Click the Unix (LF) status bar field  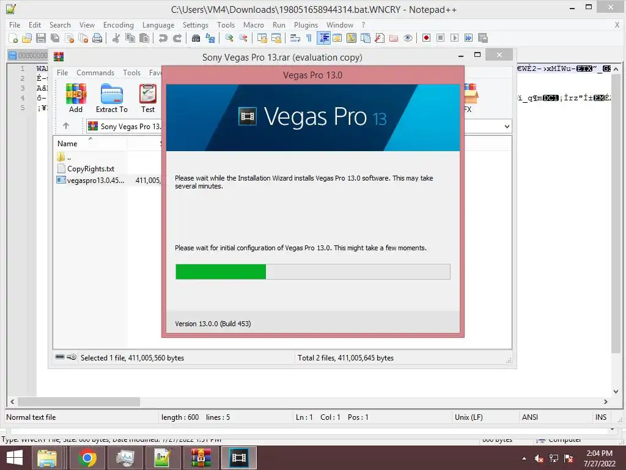click(x=469, y=417)
